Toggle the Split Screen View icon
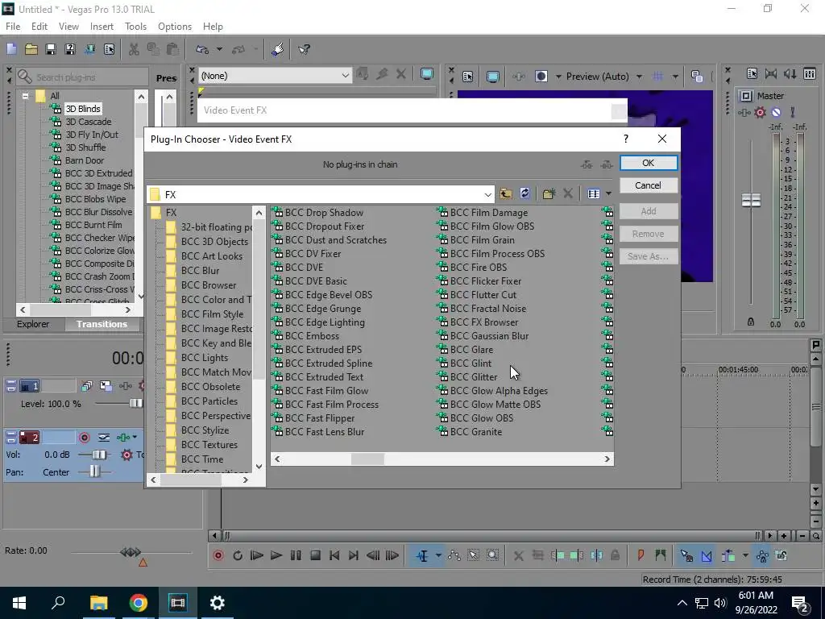The height and width of the screenshot is (619, 825). coord(541,77)
